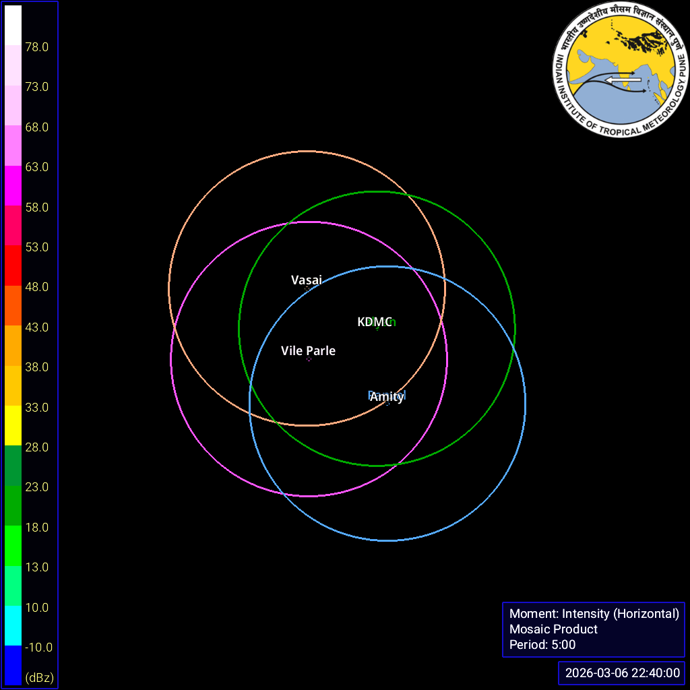Click the Vasai radar station label
This screenshot has width=690, height=690.
pyautogui.click(x=307, y=280)
